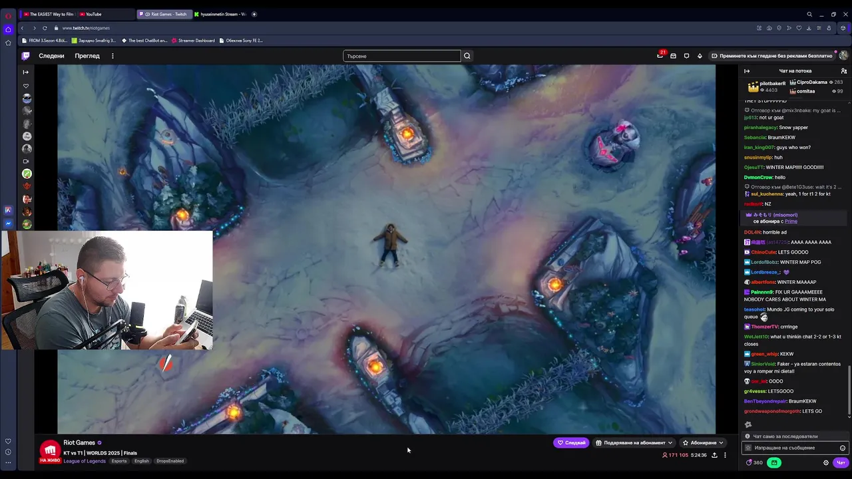Open Twitch whispers speech bubble icon
852x479 pixels.
(x=686, y=56)
